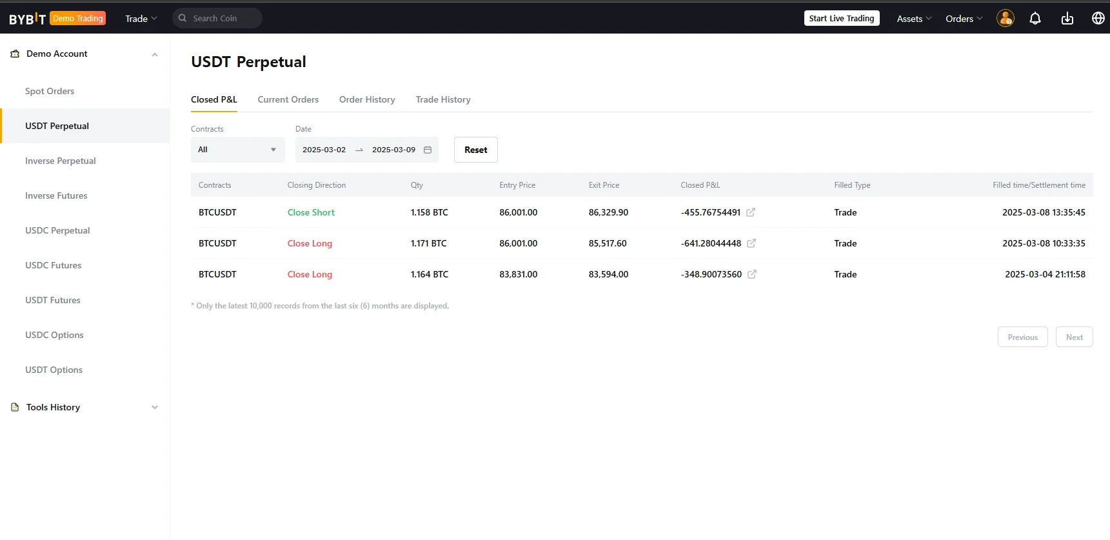Image resolution: width=1110 pixels, height=540 pixels.
Task: Click Start Live Trading button
Action: 842,18
